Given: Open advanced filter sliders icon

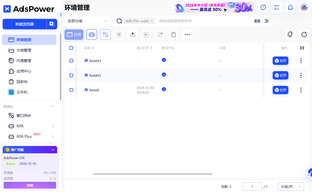Looking at the screenshot, I should click(267, 21).
